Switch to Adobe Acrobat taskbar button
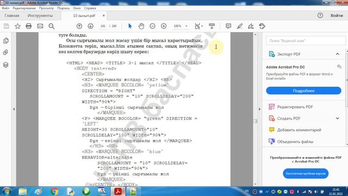This screenshot has height=196, width=348. pyautogui.click(x=118, y=191)
